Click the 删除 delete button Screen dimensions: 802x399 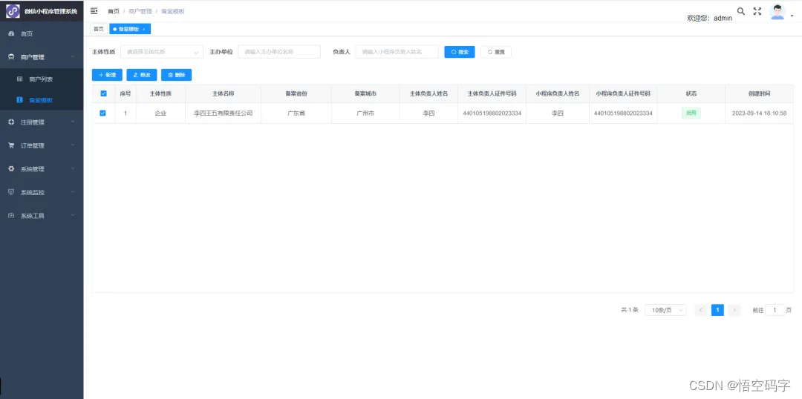[176, 75]
